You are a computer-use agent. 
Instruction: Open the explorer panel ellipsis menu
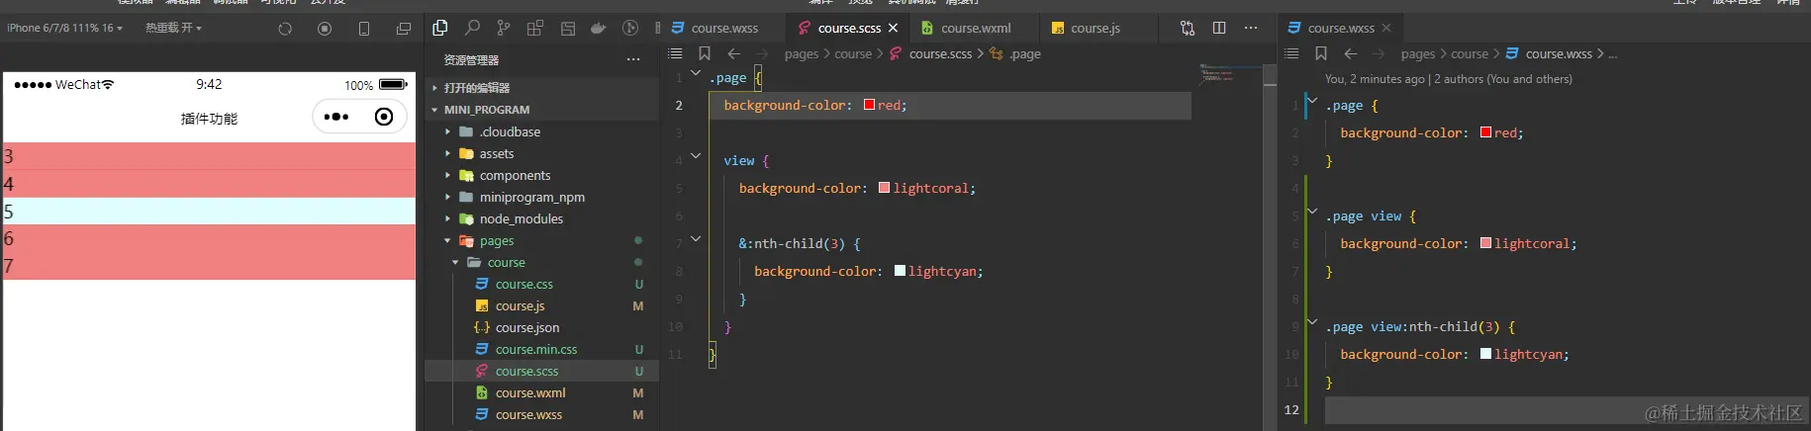(633, 59)
